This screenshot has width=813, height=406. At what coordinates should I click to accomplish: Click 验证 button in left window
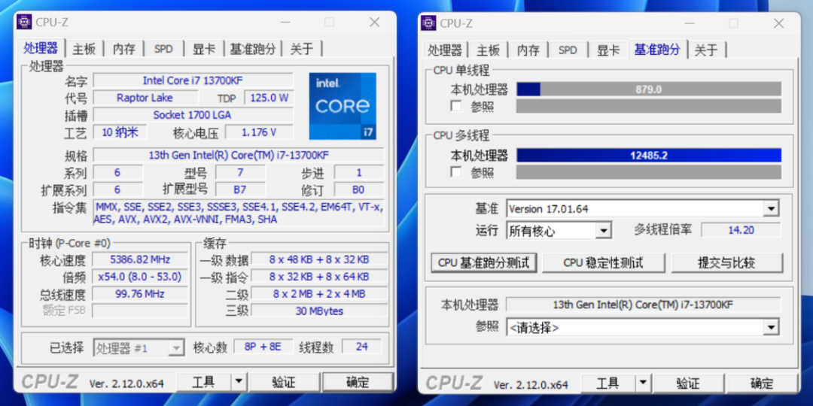(284, 383)
